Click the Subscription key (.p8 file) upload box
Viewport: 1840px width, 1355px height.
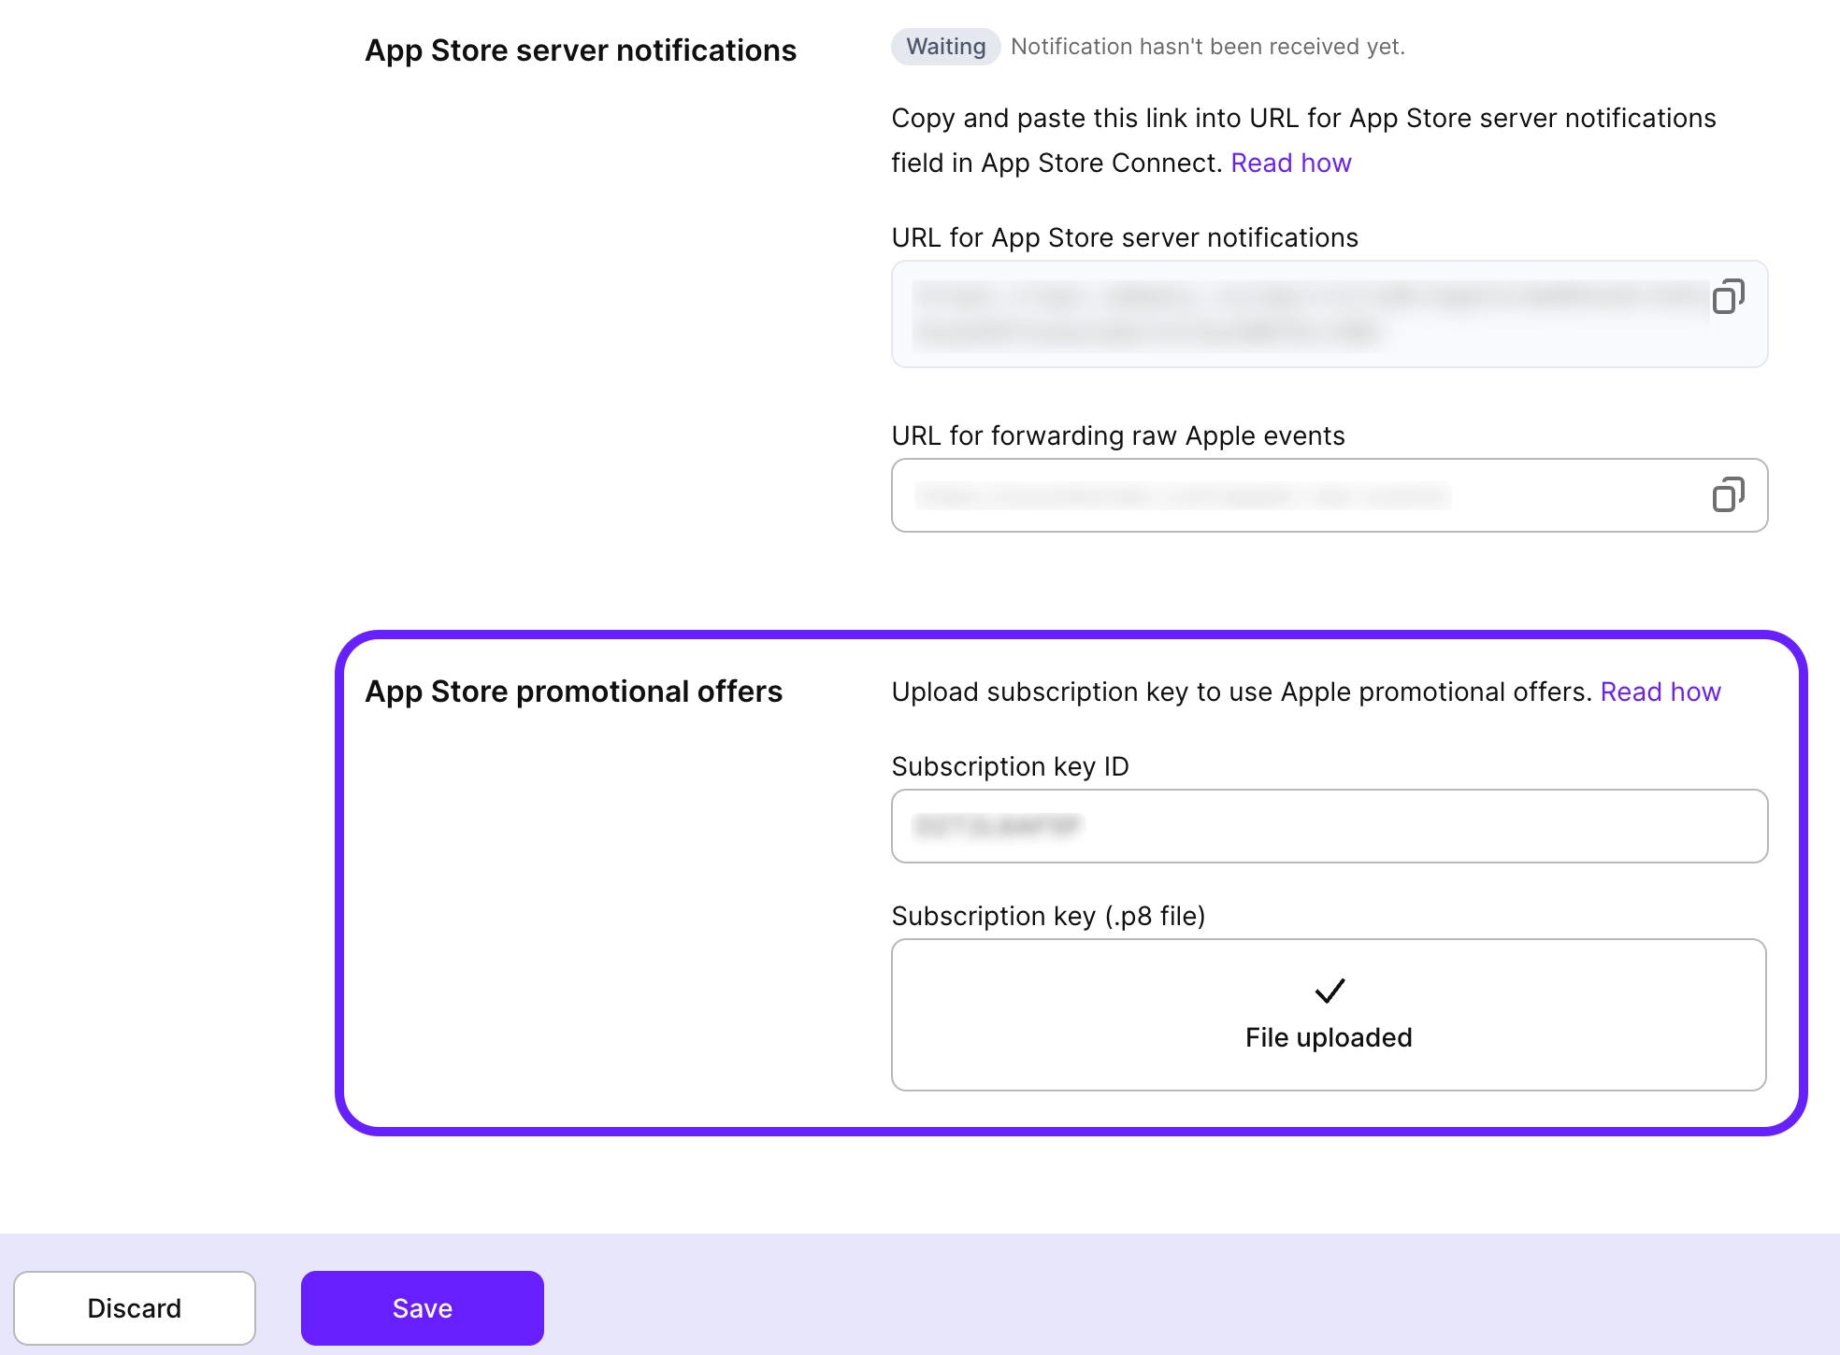(1329, 1015)
